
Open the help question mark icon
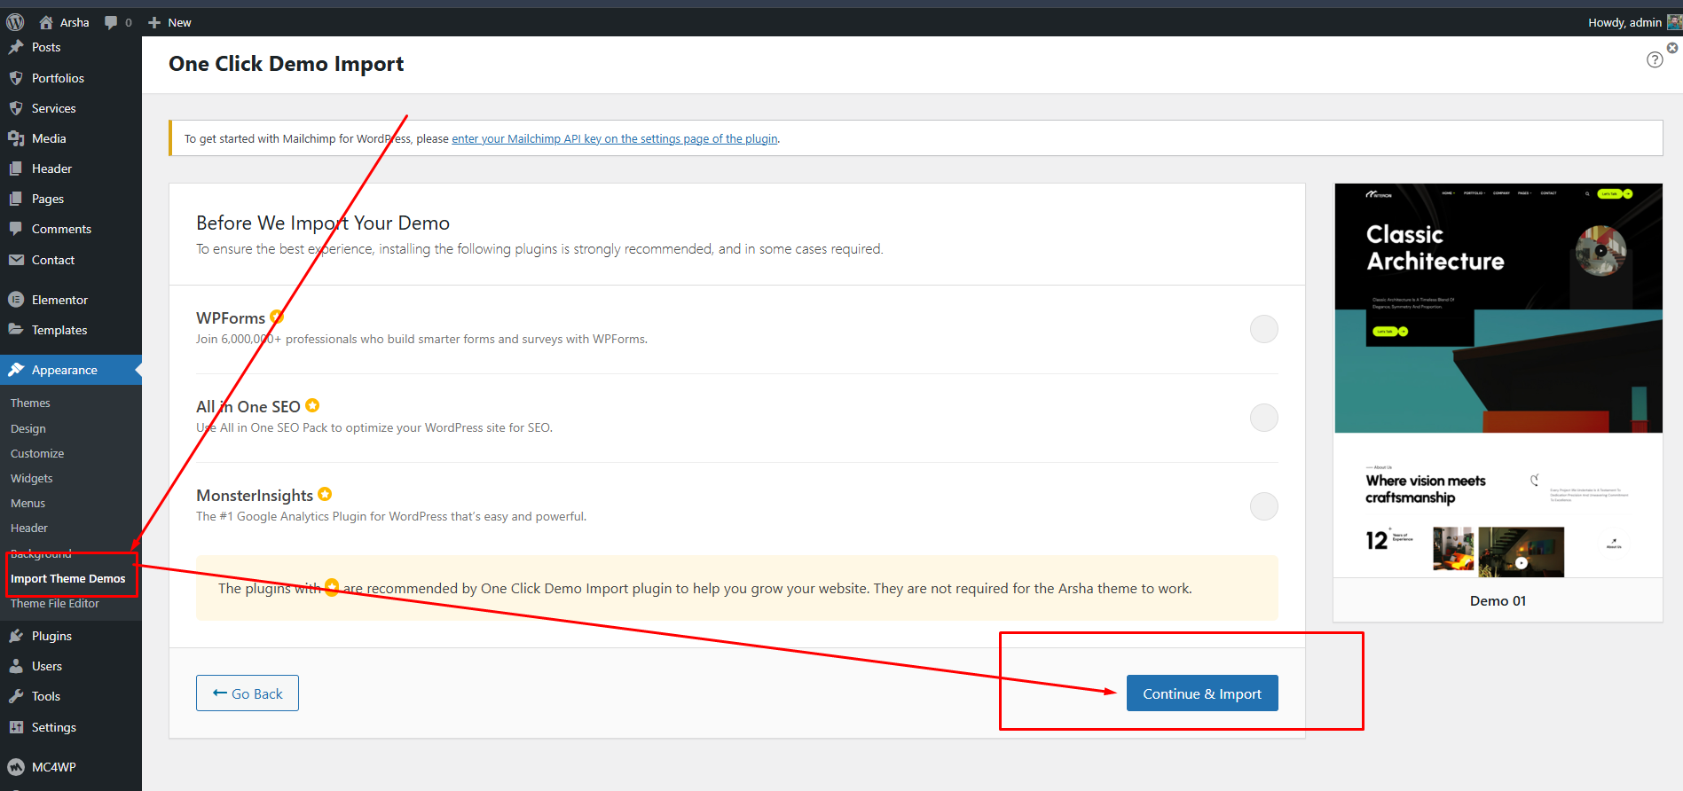(1655, 59)
